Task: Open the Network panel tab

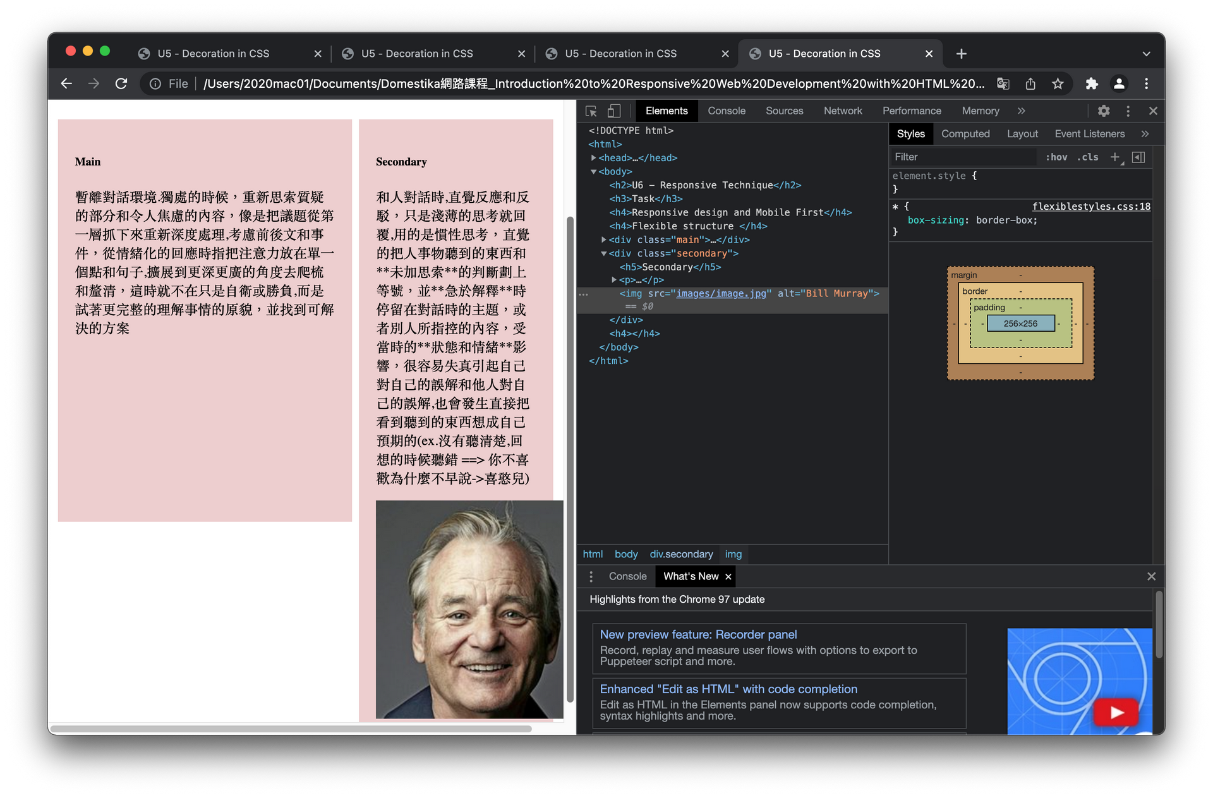Action: (x=842, y=111)
